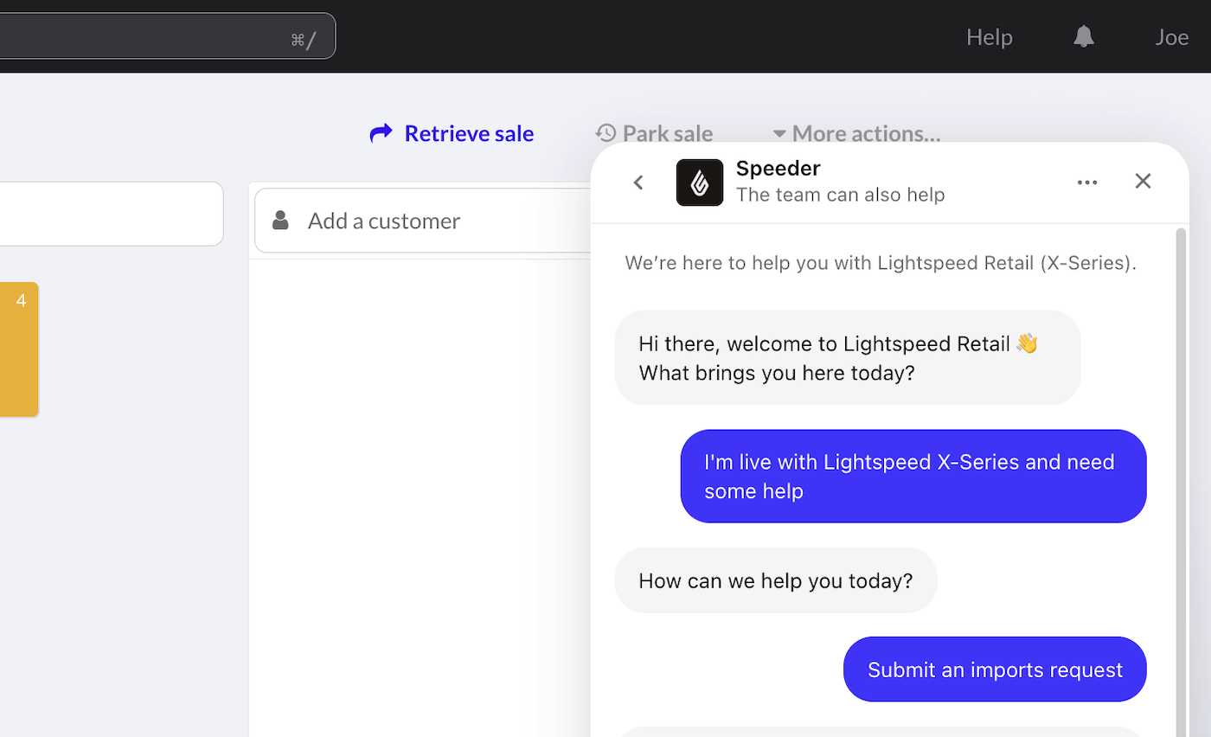Expand the More actions dropdown
Image resolution: width=1211 pixels, height=737 pixels.
tap(856, 133)
